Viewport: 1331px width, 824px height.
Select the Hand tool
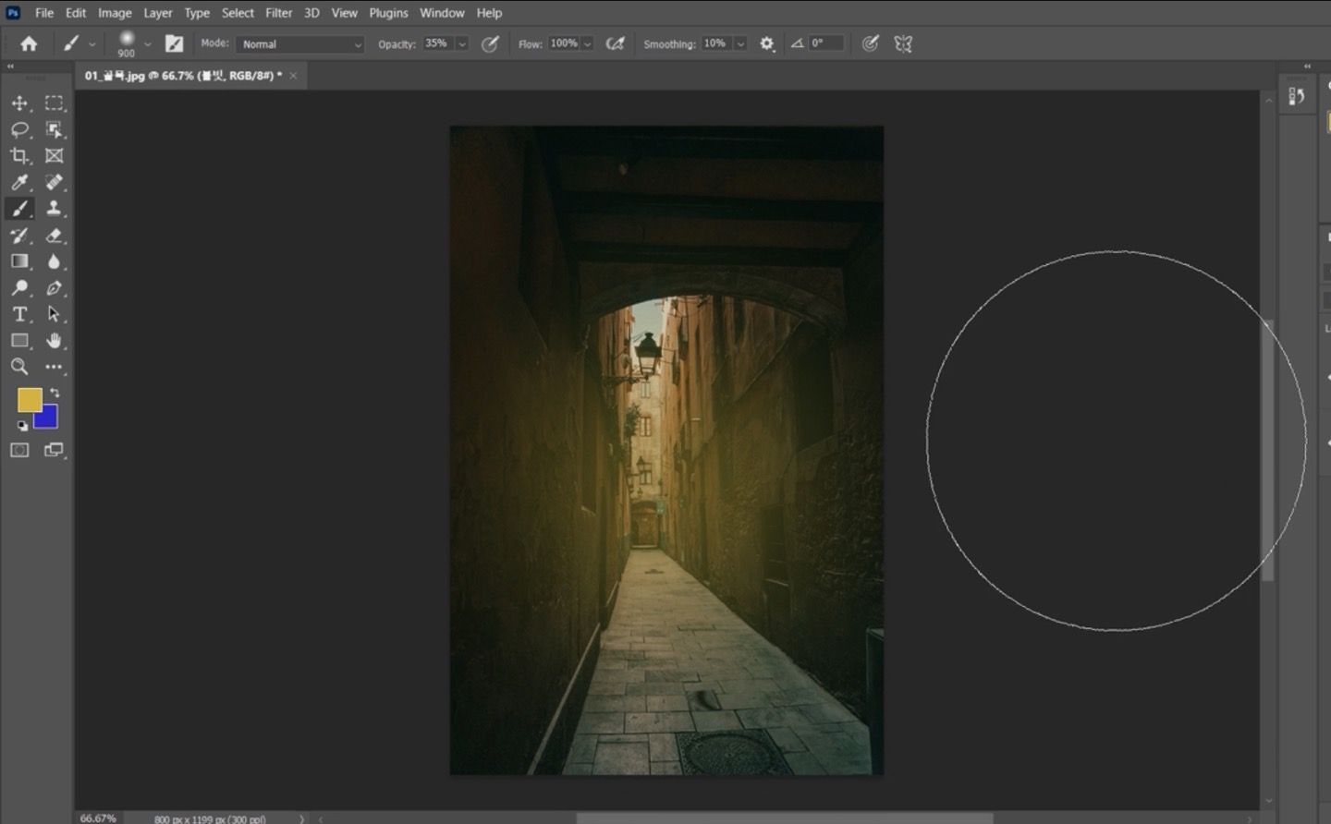tap(55, 341)
